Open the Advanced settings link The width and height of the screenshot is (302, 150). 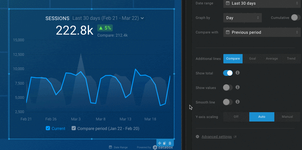point(216,137)
